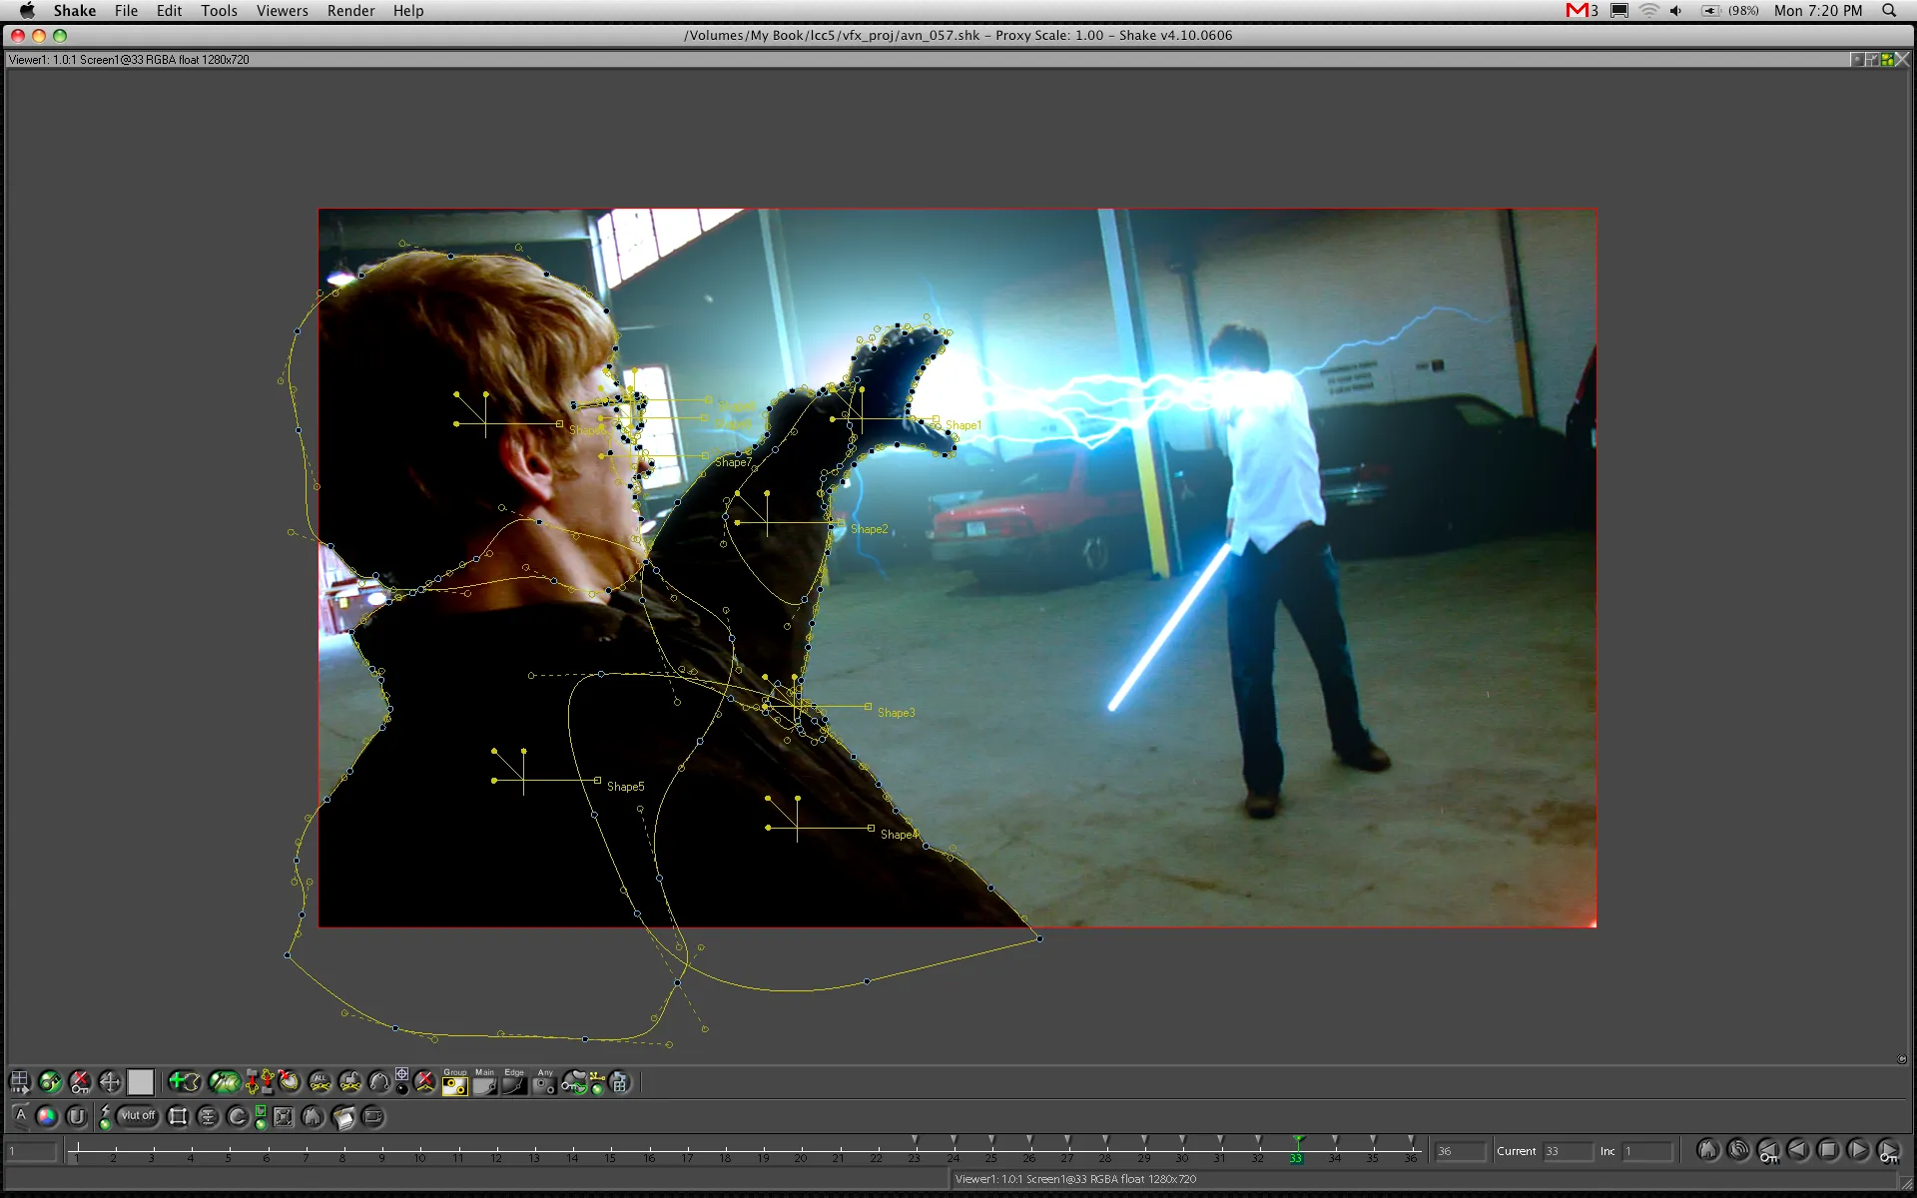This screenshot has height=1198, width=1917.
Task: Play forward in timeline
Action: point(1858,1150)
